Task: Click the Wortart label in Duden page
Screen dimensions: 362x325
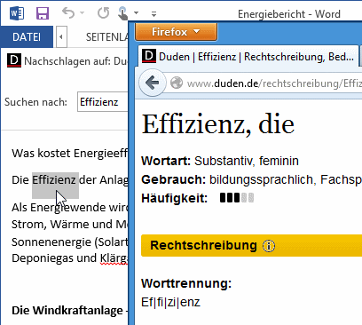Action: pos(166,161)
